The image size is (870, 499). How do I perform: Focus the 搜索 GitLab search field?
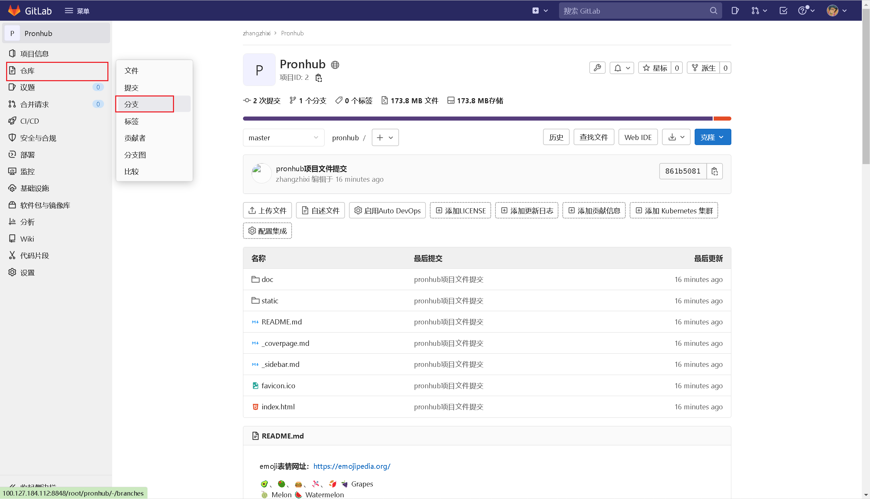point(634,11)
